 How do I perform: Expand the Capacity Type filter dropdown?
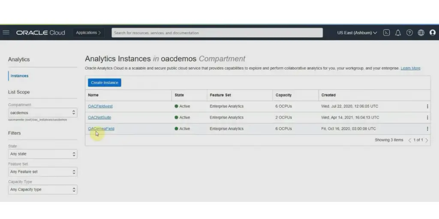pyautogui.click(x=43, y=189)
